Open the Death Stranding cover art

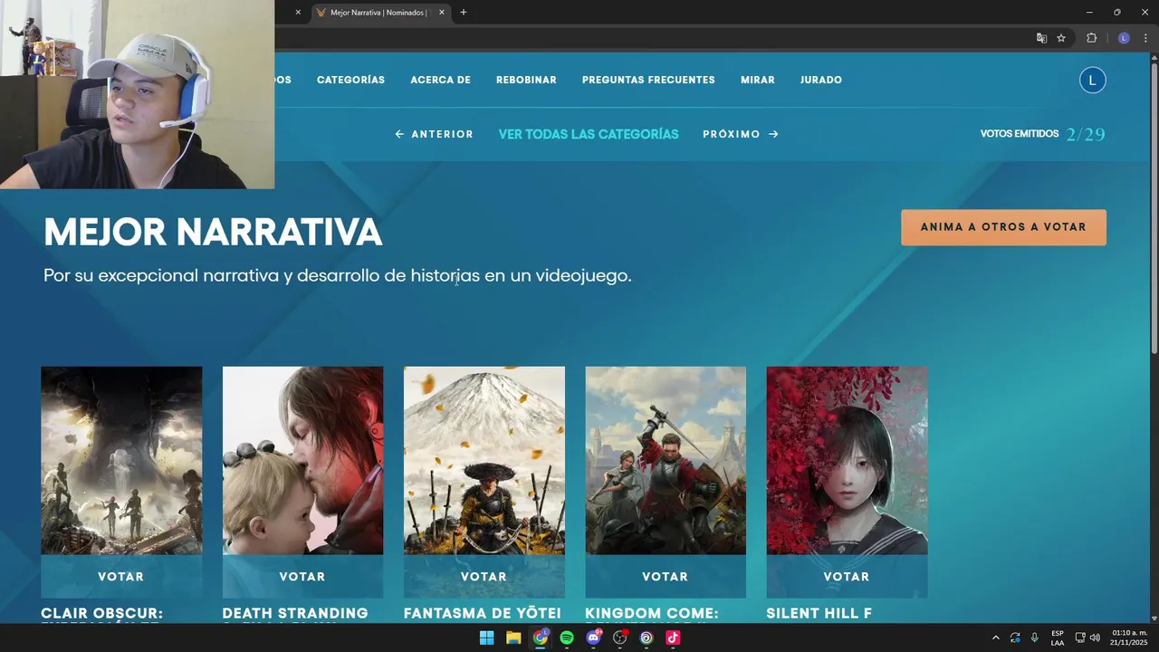[x=302, y=460]
